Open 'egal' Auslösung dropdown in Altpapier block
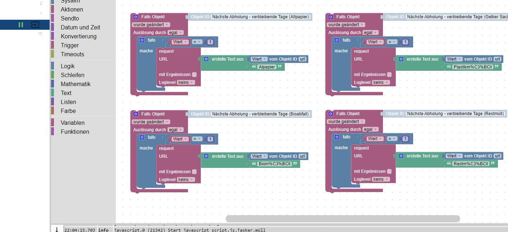The height and width of the screenshot is (232, 508). click(x=175, y=33)
